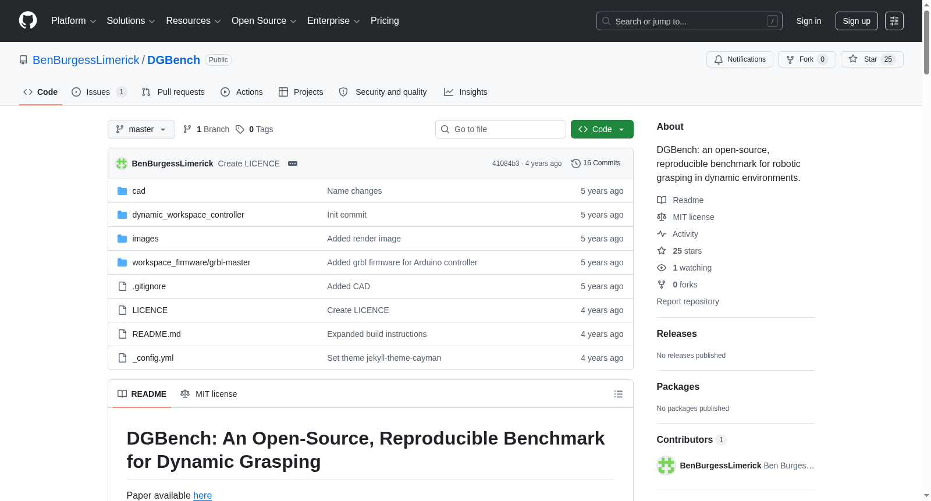Click the Sign in link
Screen dimensions: 931x501
809,21
